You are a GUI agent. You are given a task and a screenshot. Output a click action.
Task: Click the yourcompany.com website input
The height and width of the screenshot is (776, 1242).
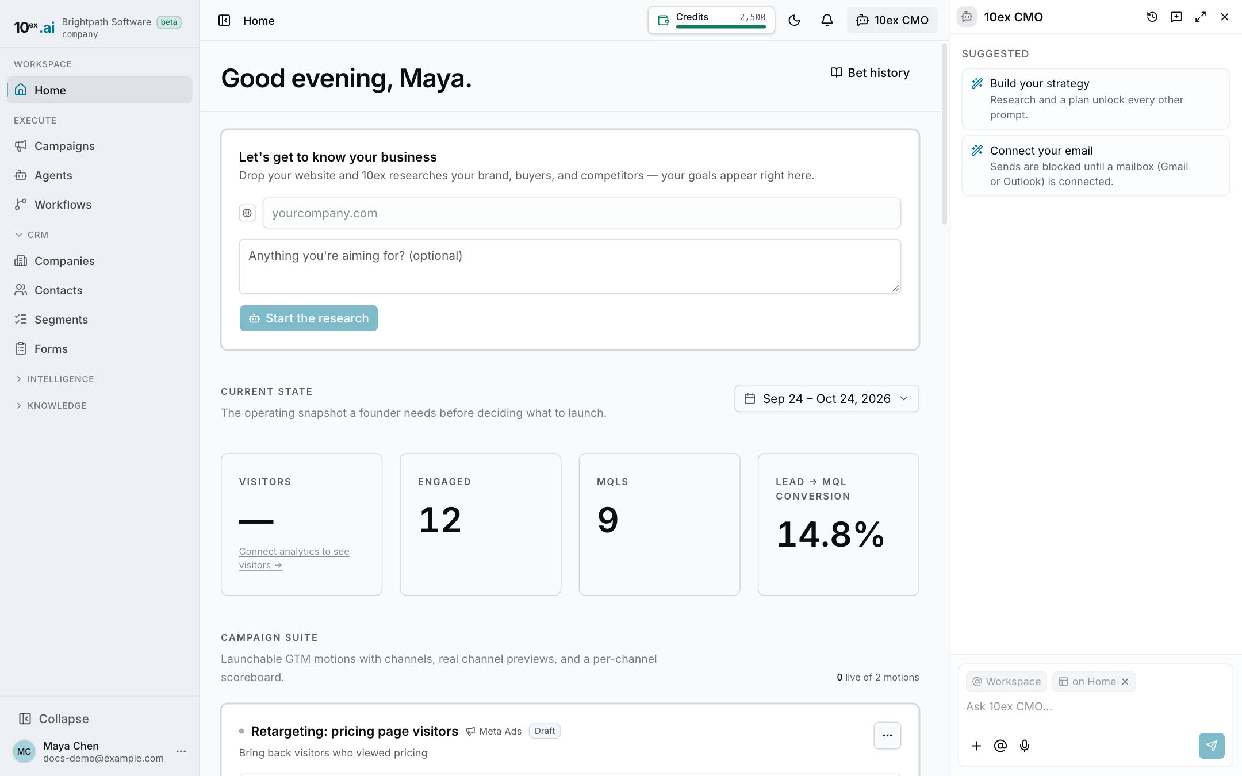(x=581, y=213)
